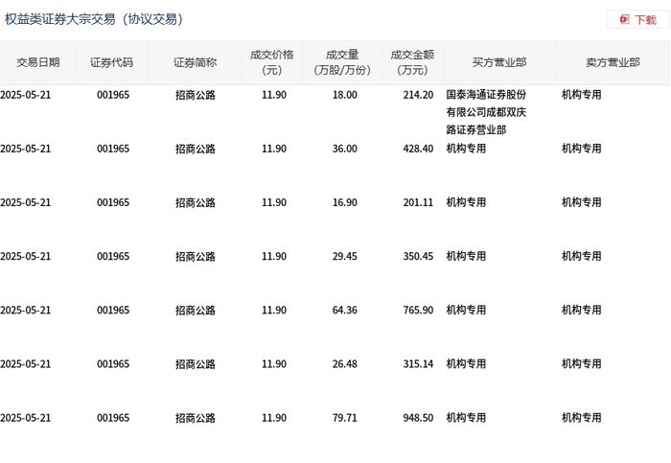
Task: Click the 成交价格(元) column header
Action: click(271, 62)
